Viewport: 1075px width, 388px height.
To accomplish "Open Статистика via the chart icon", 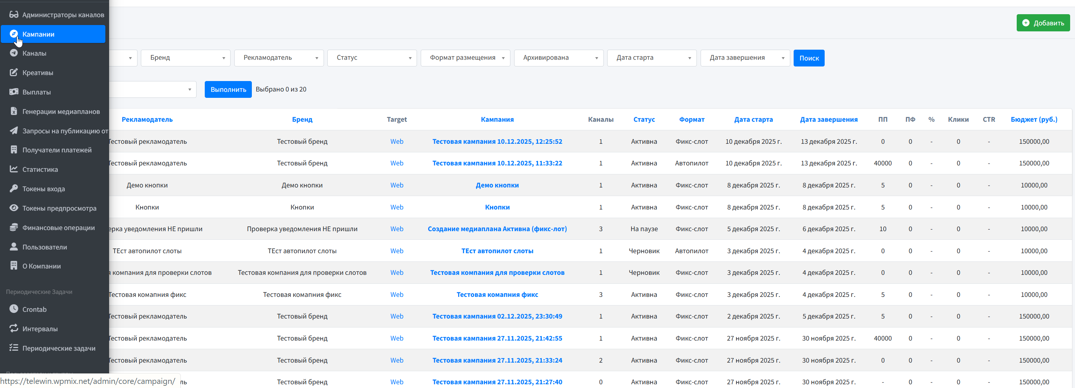I will 14,169.
